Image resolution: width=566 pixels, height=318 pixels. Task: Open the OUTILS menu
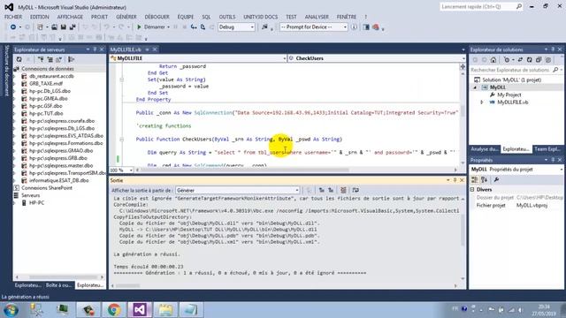(x=227, y=17)
